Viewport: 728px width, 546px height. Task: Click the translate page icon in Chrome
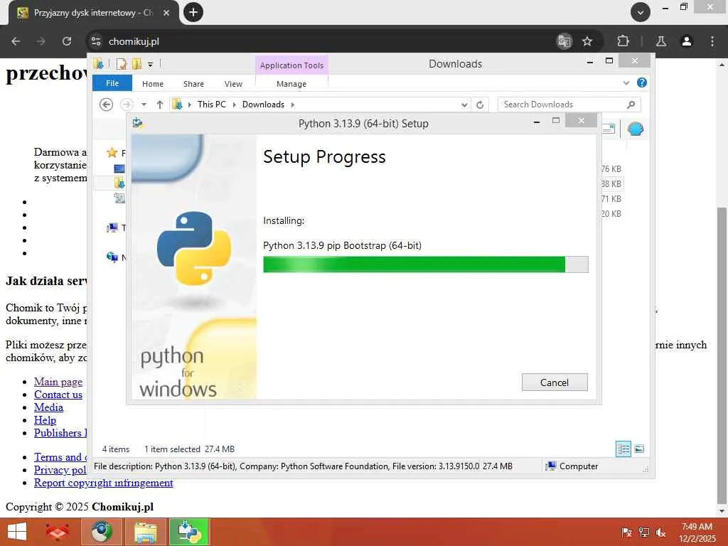(x=564, y=41)
